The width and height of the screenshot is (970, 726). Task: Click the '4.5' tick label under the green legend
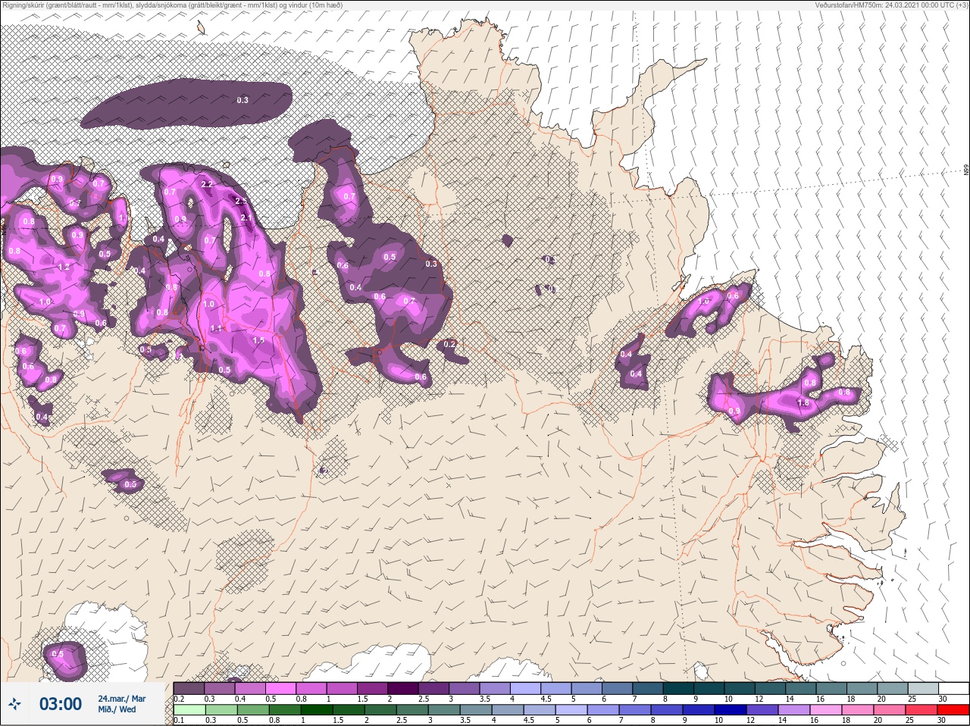click(x=530, y=721)
